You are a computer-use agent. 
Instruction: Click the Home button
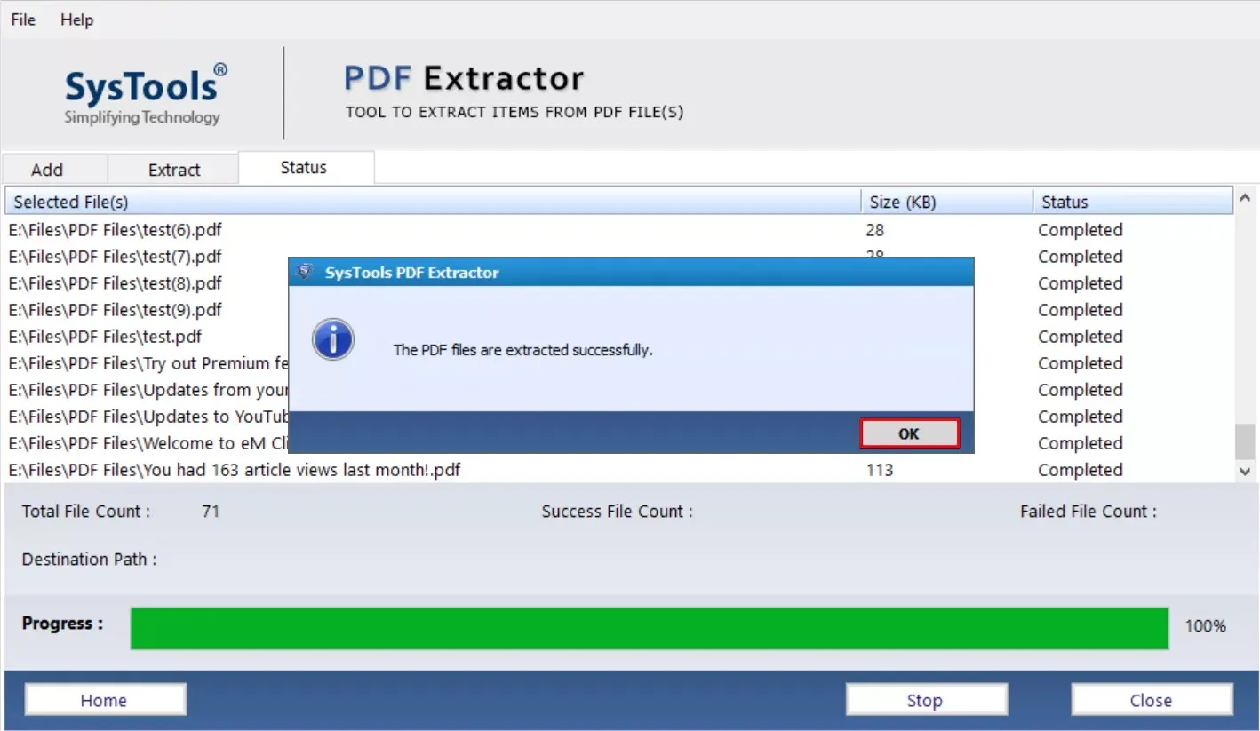(104, 699)
